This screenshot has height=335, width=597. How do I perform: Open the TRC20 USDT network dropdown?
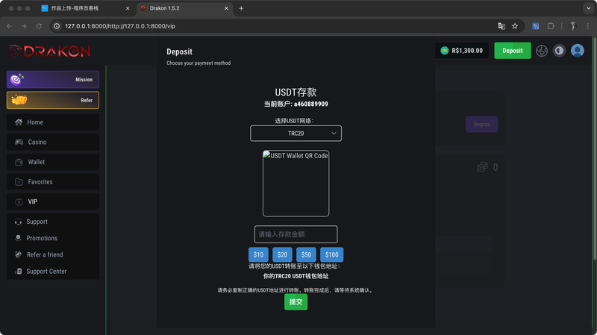coord(296,134)
